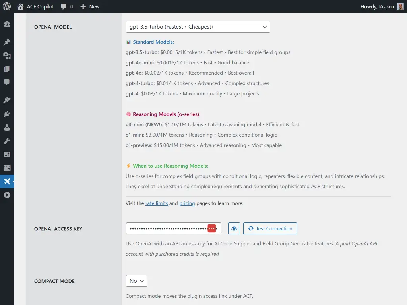Open Plugins using the plug icon
Image resolution: width=407 pixels, height=305 pixels.
(x=7, y=114)
